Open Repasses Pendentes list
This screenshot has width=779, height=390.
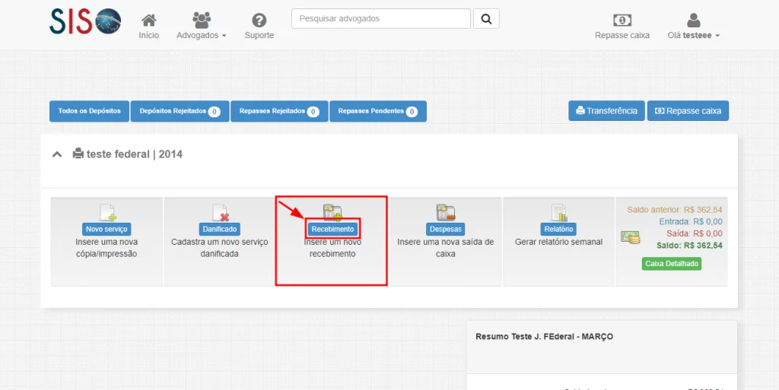point(378,111)
